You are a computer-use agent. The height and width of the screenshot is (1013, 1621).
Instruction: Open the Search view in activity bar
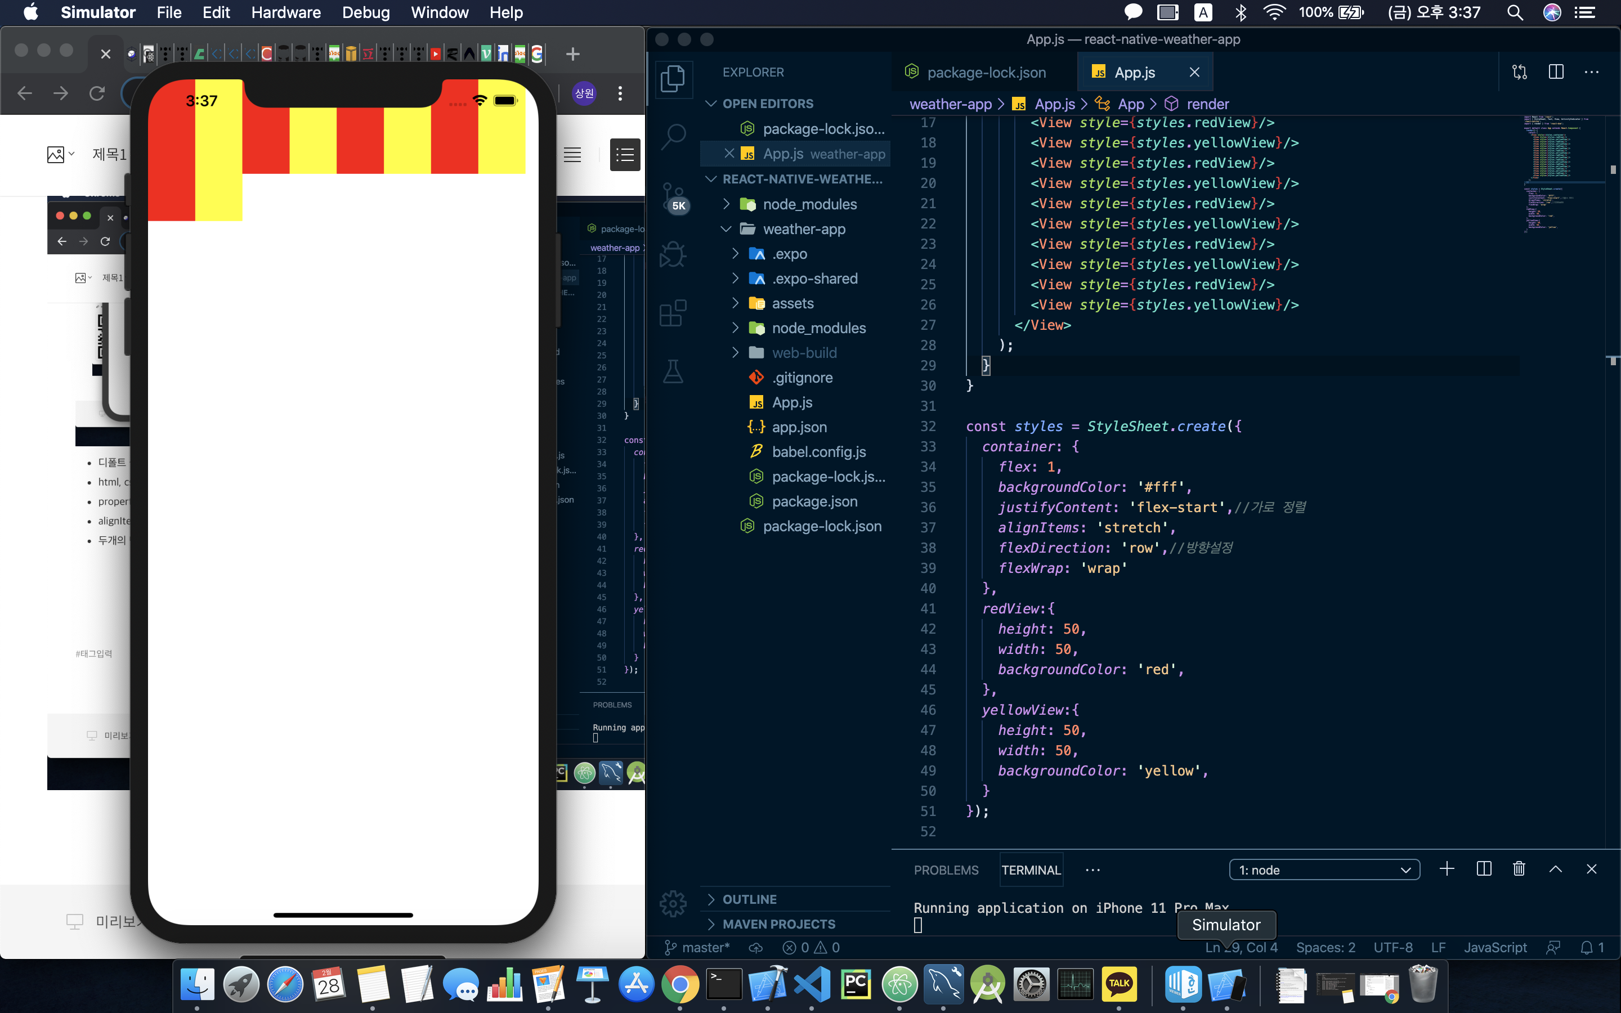click(x=673, y=136)
